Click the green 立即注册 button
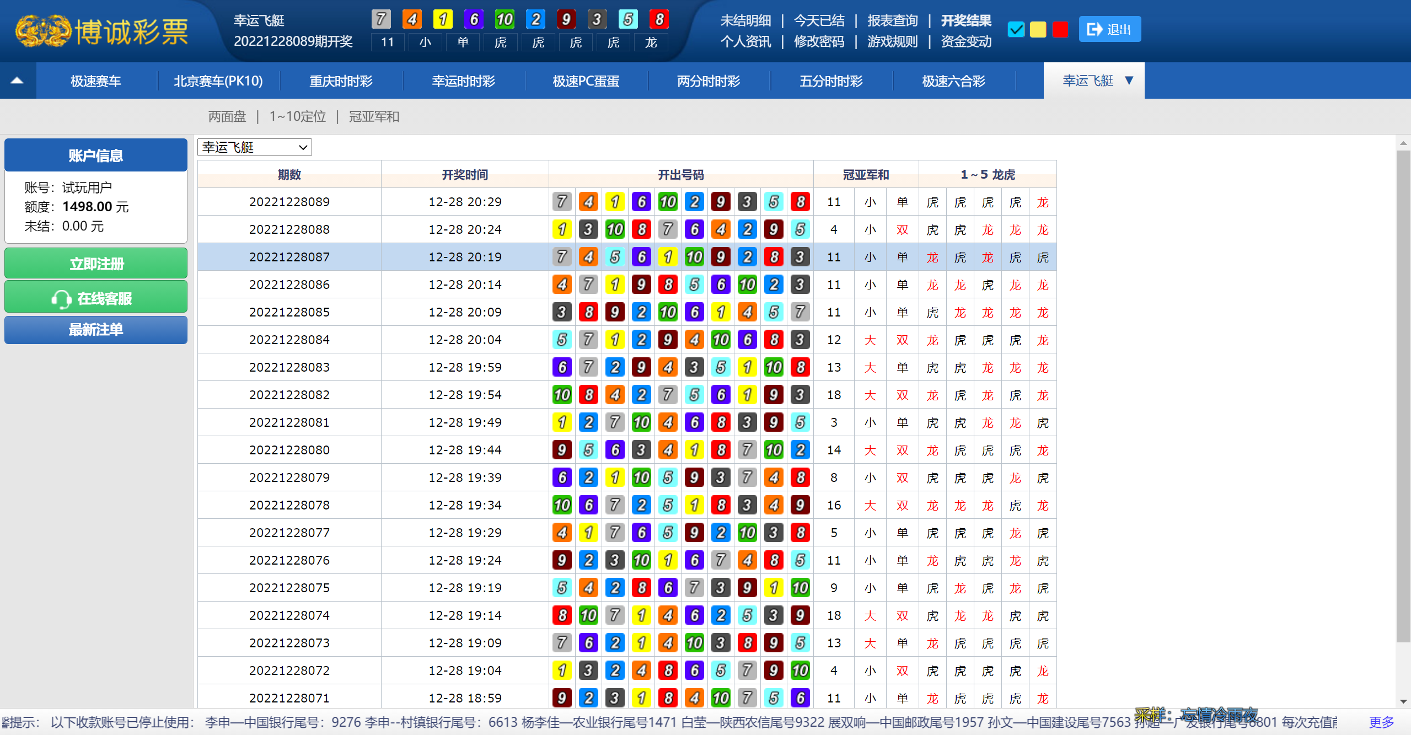The height and width of the screenshot is (735, 1411). tap(96, 264)
